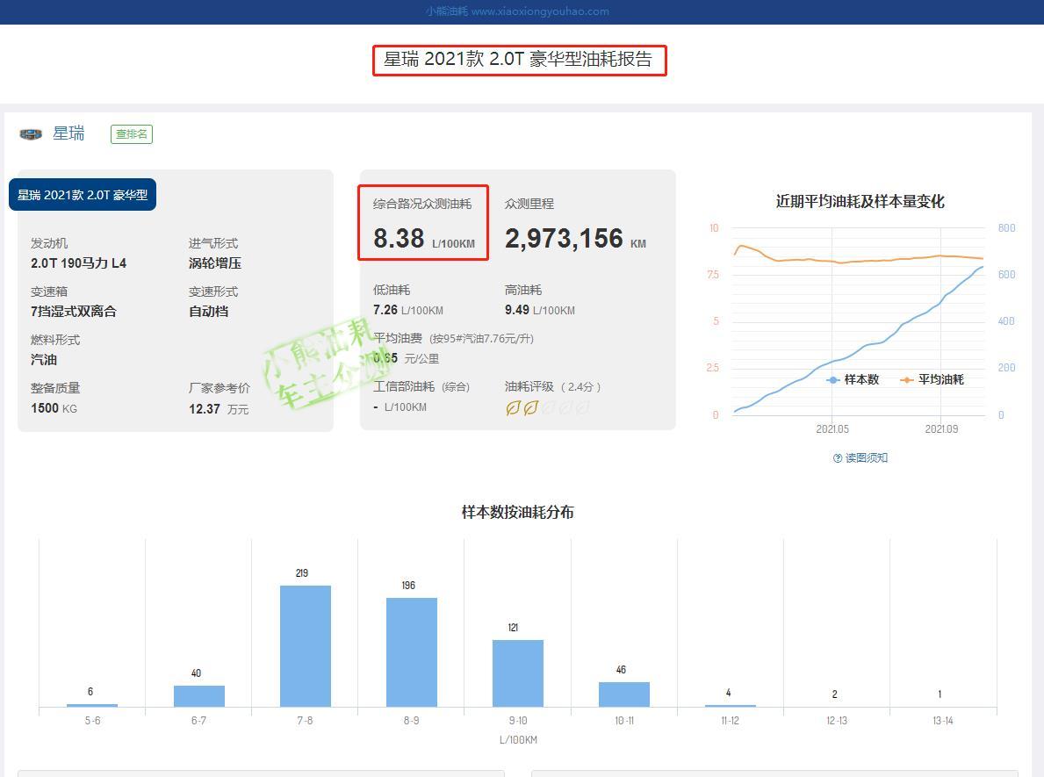
Task: Click the 涡轮增压 intake type value
Action: (215, 263)
